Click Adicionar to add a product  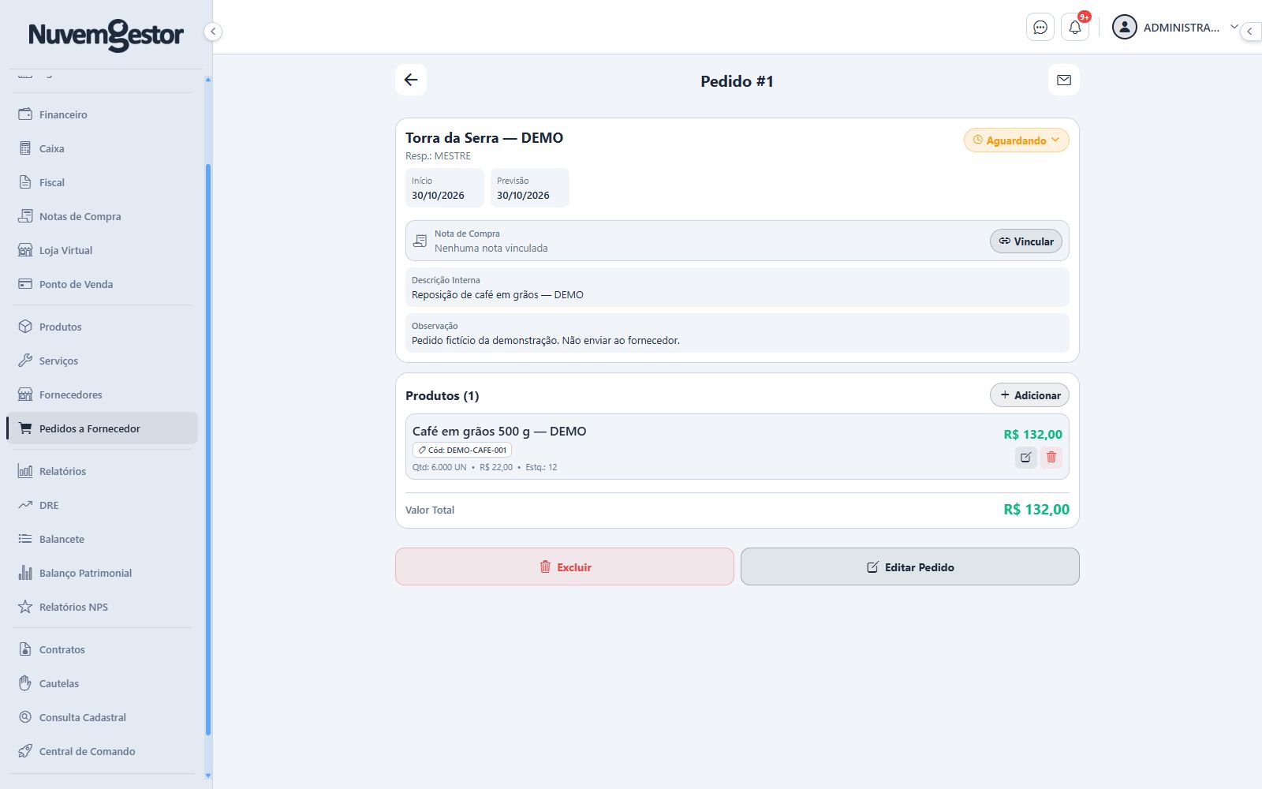point(1029,395)
